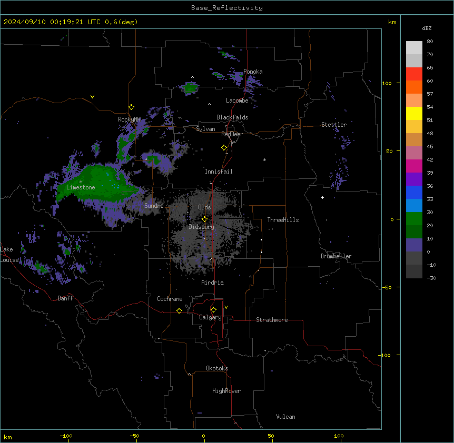Select the magenta swatch at 39-42 dBZ
Image resolution: width=454 pixels, height=443 pixels.
point(414,166)
